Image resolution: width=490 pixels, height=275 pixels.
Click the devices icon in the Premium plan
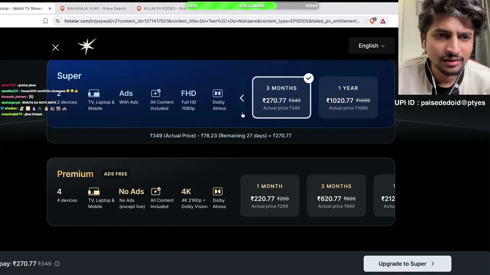[x=94, y=191]
